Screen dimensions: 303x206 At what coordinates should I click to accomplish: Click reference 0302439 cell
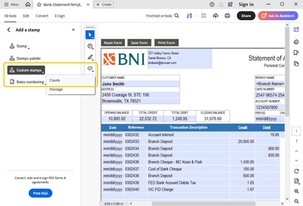point(136,183)
